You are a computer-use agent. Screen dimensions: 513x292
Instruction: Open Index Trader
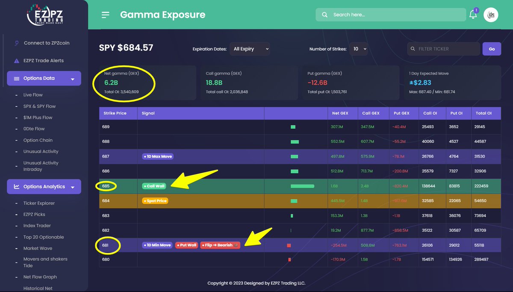[37, 226]
